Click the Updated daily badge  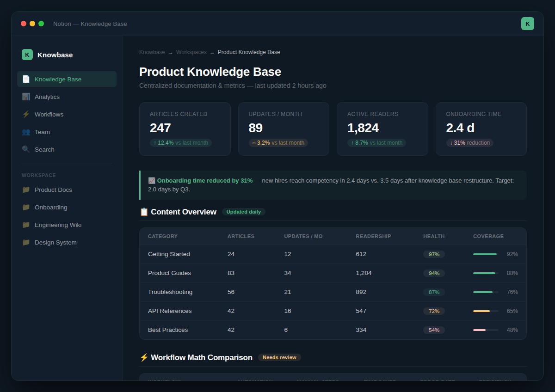(x=244, y=212)
